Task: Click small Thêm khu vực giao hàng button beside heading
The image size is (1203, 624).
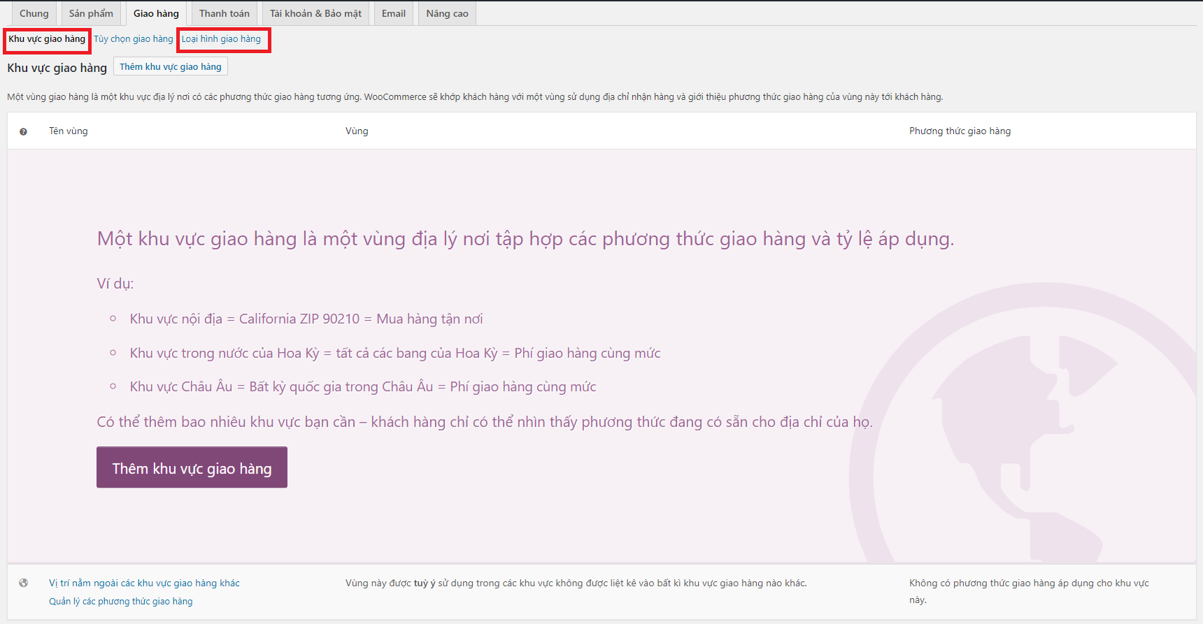Action: (170, 67)
